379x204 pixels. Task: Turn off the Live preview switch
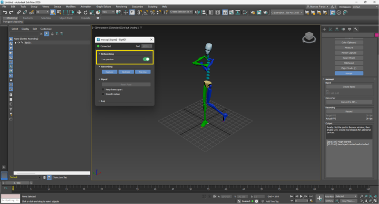146,59
